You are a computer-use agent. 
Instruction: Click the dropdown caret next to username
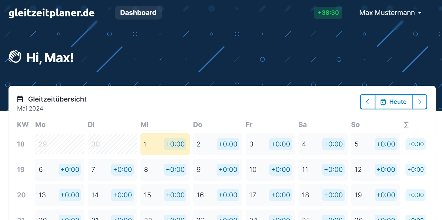click(420, 13)
